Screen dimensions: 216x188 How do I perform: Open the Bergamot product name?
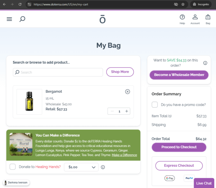[x=54, y=91]
